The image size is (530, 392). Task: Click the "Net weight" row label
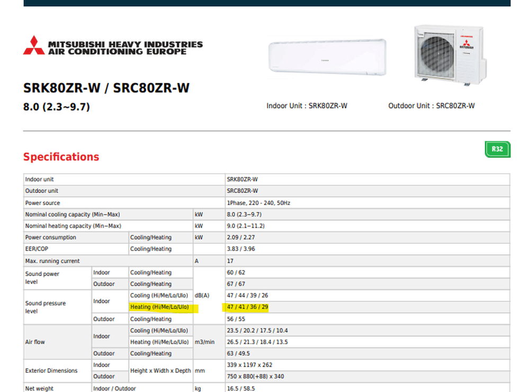(x=39, y=389)
